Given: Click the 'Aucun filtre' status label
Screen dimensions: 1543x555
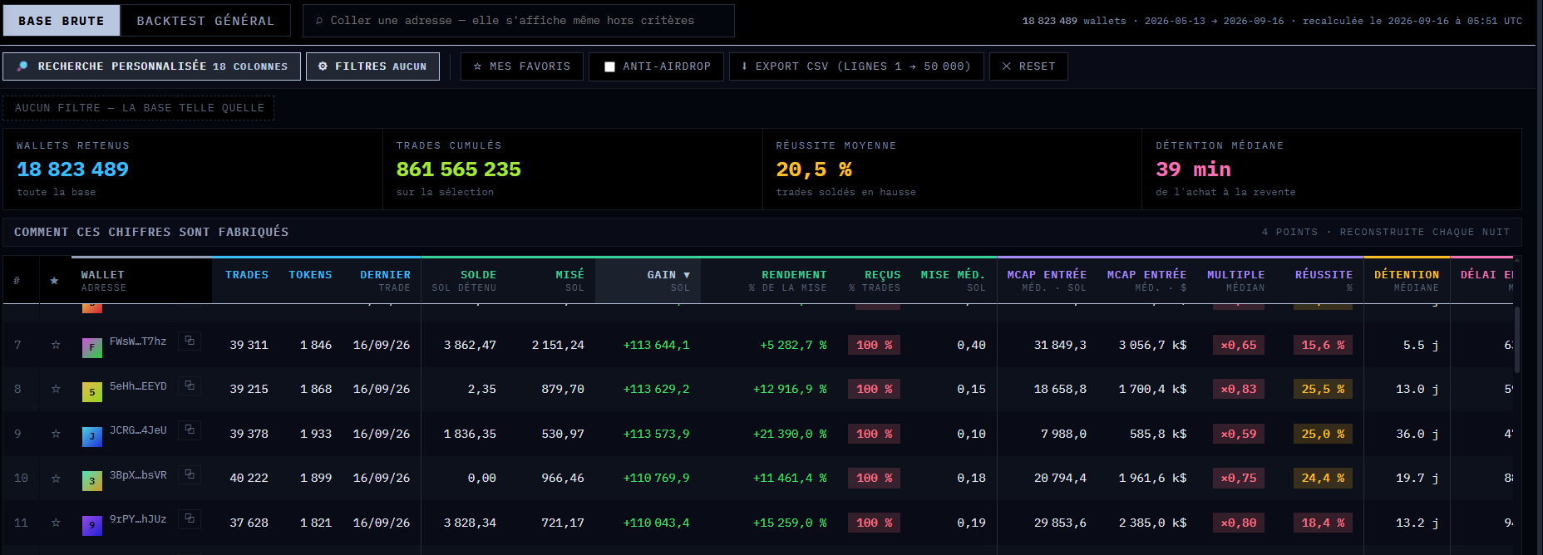Looking at the screenshot, I should (x=139, y=108).
